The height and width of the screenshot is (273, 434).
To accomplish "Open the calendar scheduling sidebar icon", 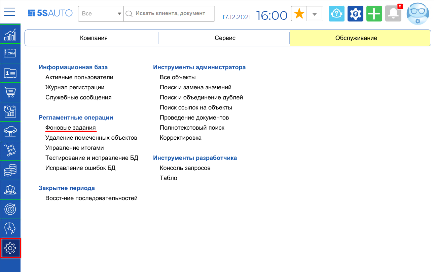I will click(x=10, y=111).
